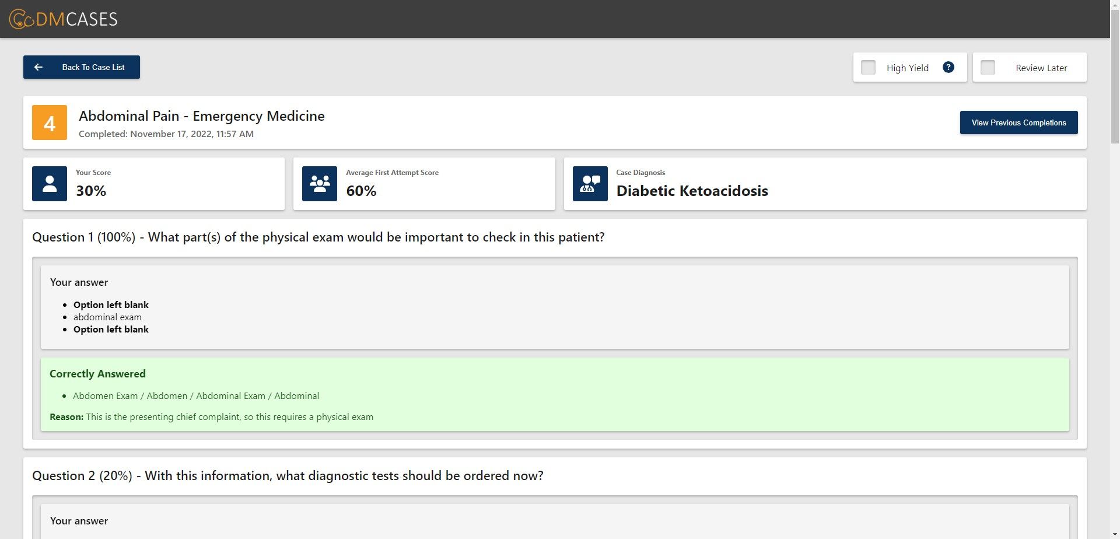Click the Correctly Answered green panel heading
Screen dimensions: 1120x539
tap(97, 374)
